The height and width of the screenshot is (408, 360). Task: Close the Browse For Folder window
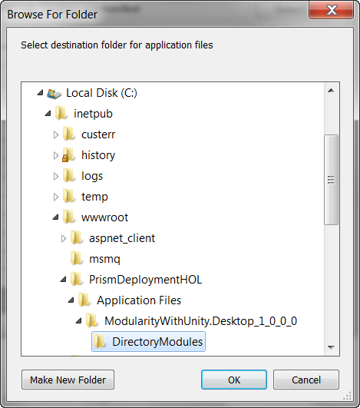[x=331, y=10]
